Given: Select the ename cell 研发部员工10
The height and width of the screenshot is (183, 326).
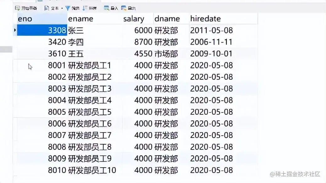Looking at the screenshot, I should pos(95,170).
